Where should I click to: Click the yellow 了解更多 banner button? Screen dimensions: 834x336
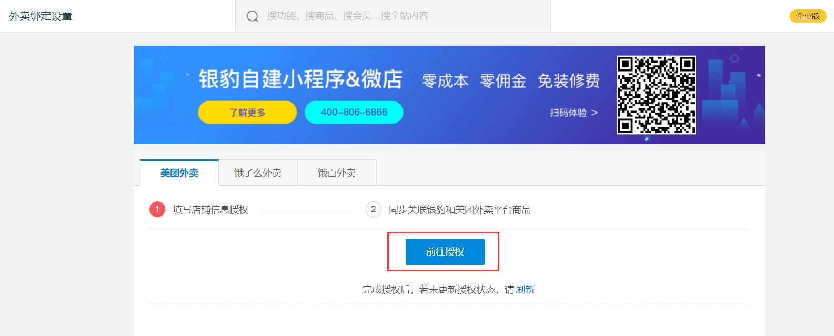[x=247, y=112]
